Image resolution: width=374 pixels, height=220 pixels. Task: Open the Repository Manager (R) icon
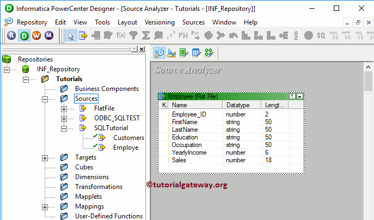pyautogui.click(x=11, y=35)
